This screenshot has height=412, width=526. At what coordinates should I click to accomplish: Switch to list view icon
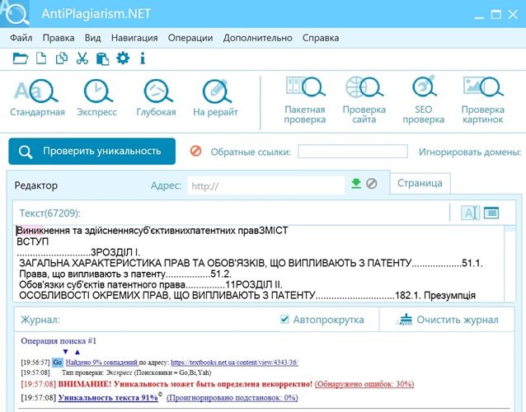coord(491,213)
